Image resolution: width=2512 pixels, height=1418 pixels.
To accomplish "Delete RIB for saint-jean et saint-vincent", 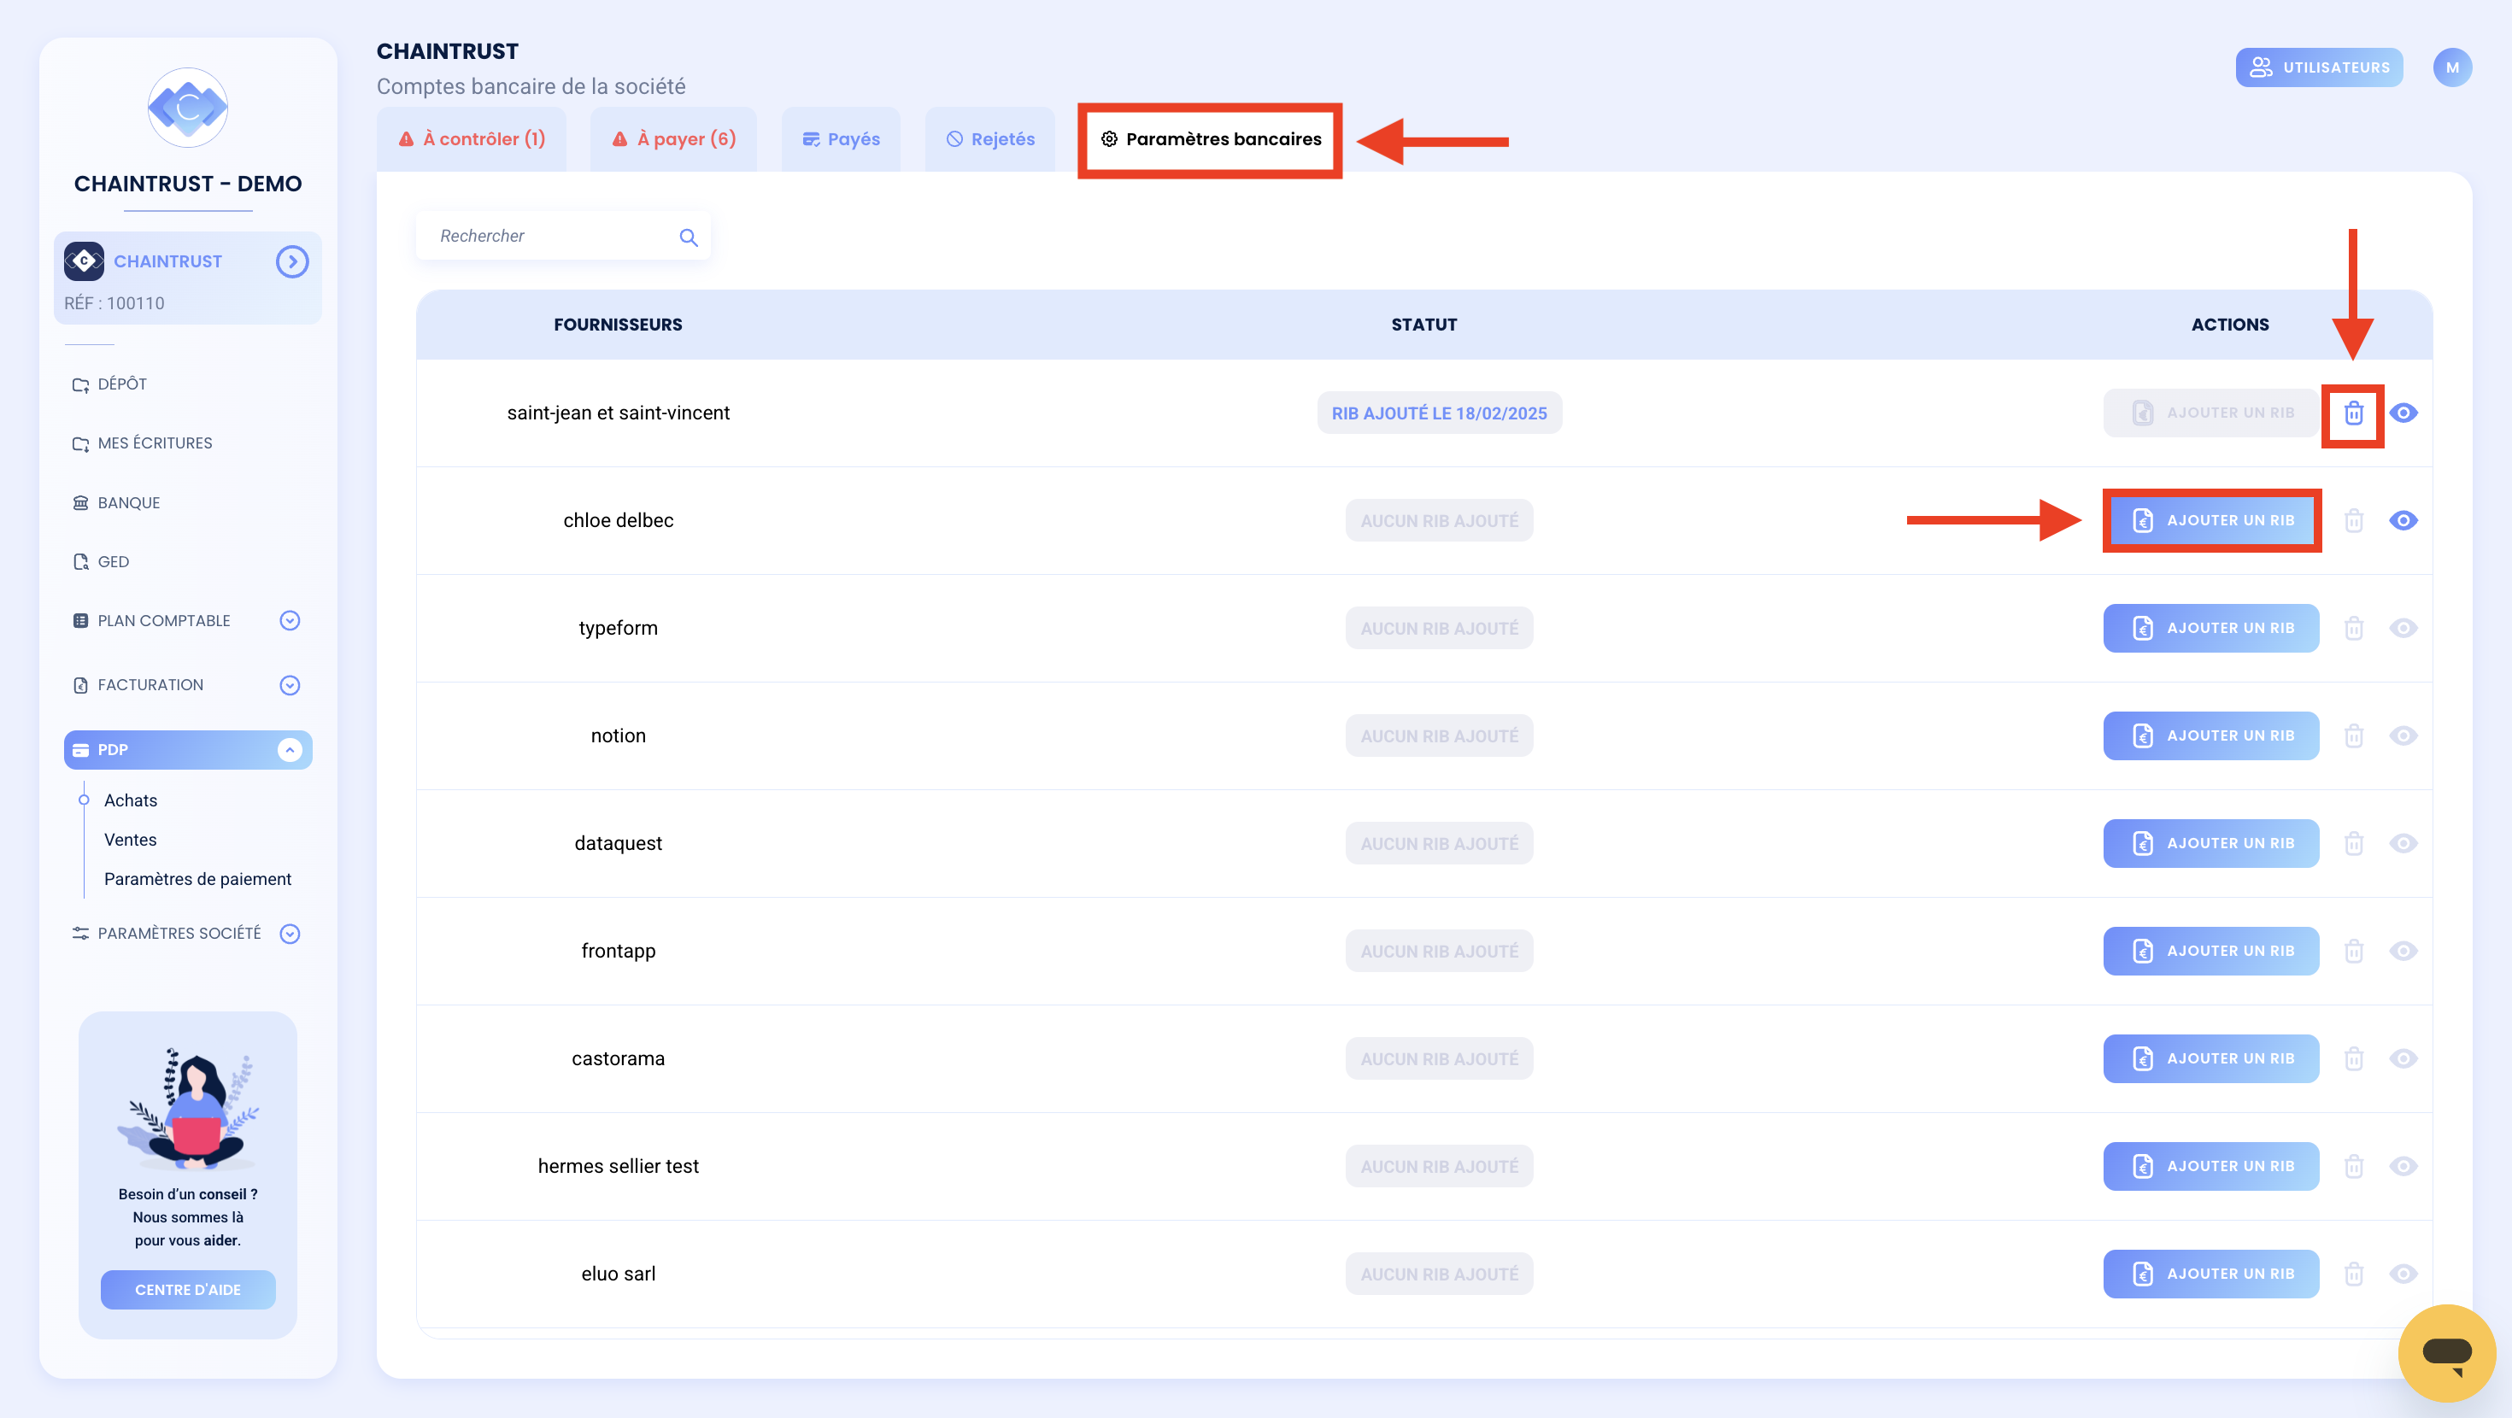I will click(2353, 413).
